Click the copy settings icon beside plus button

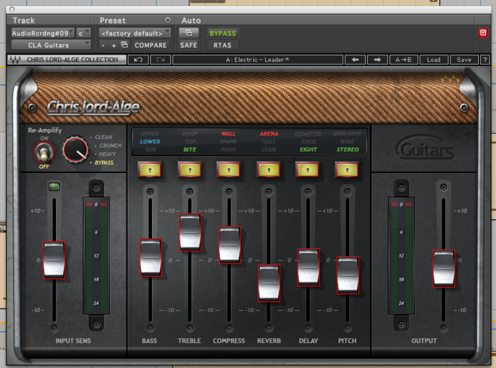click(x=124, y=45)
